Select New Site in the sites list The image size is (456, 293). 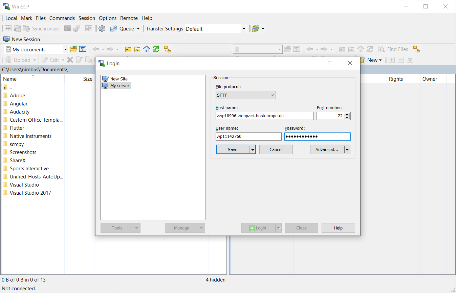click(x=118, y=79)
